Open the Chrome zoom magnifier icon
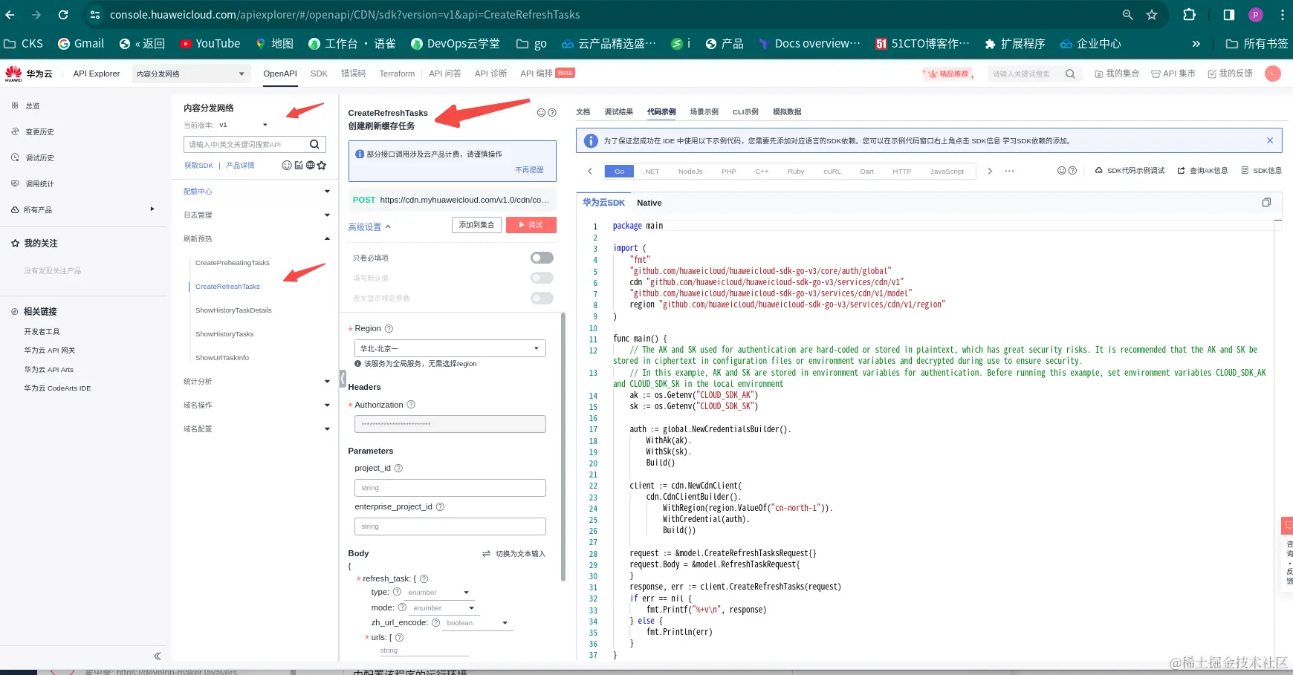The image size is (1293, 675). 1127,15
